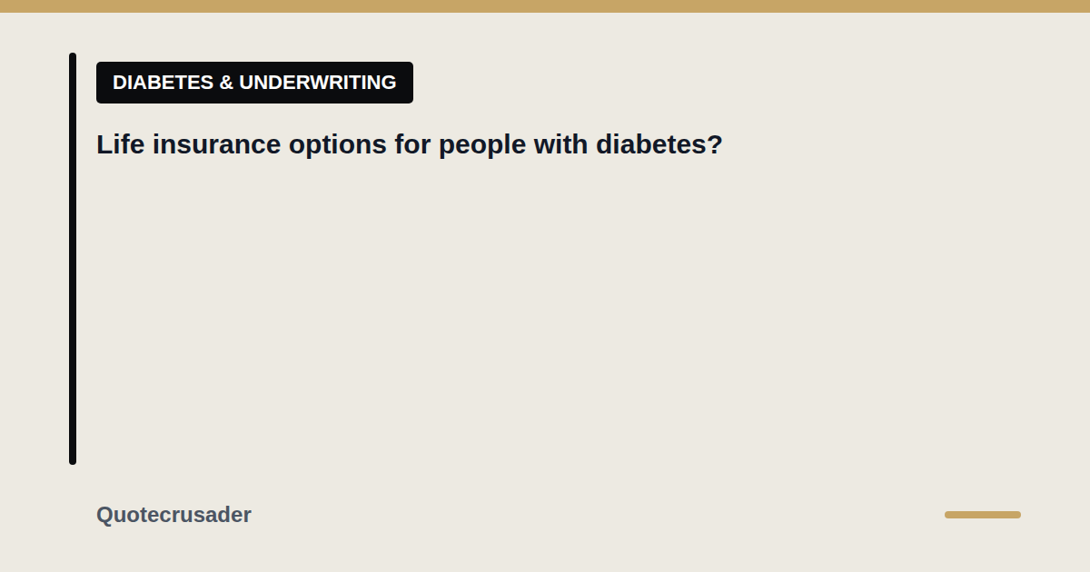Image resolution: width=1090 pixels, height=572 pixels.
Task: Click the bottom end of the black bar
Action: 73,460
